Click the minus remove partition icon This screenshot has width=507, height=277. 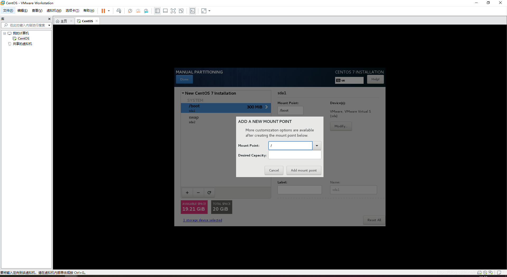198,193
